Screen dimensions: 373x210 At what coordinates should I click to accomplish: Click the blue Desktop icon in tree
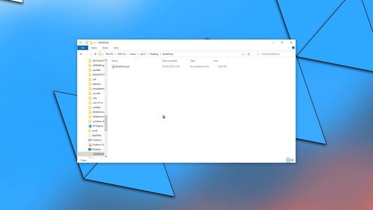[x=90, y=149]
